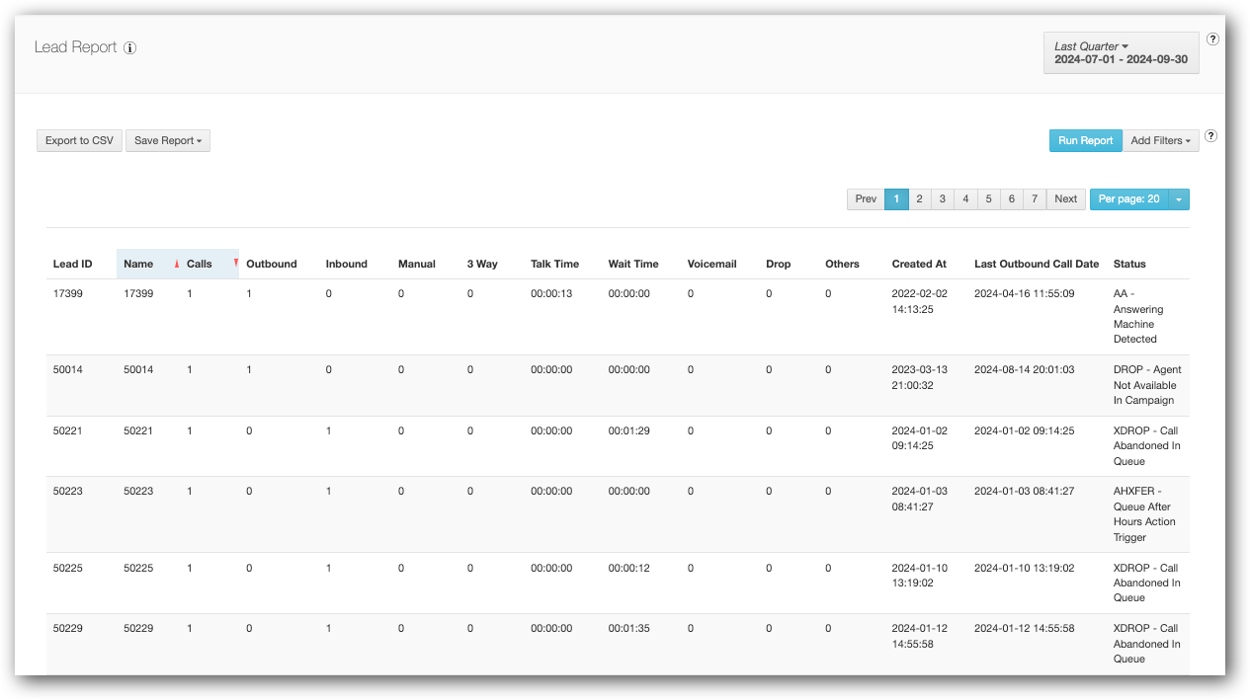Run the report
This screenshot has height=700, width=1250.
click(x=1085, y=140)
